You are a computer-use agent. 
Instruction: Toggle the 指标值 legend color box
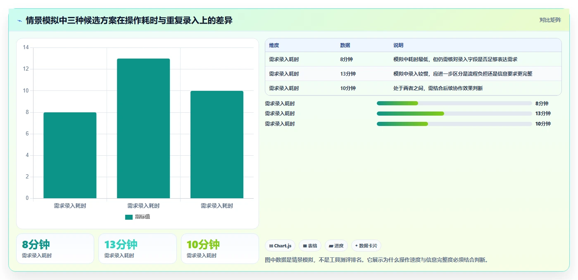pos(129,217)
